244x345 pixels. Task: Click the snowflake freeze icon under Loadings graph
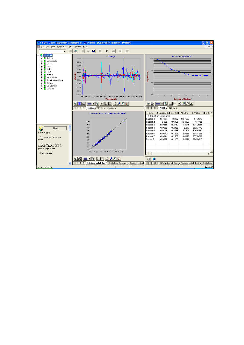(79, 104)
